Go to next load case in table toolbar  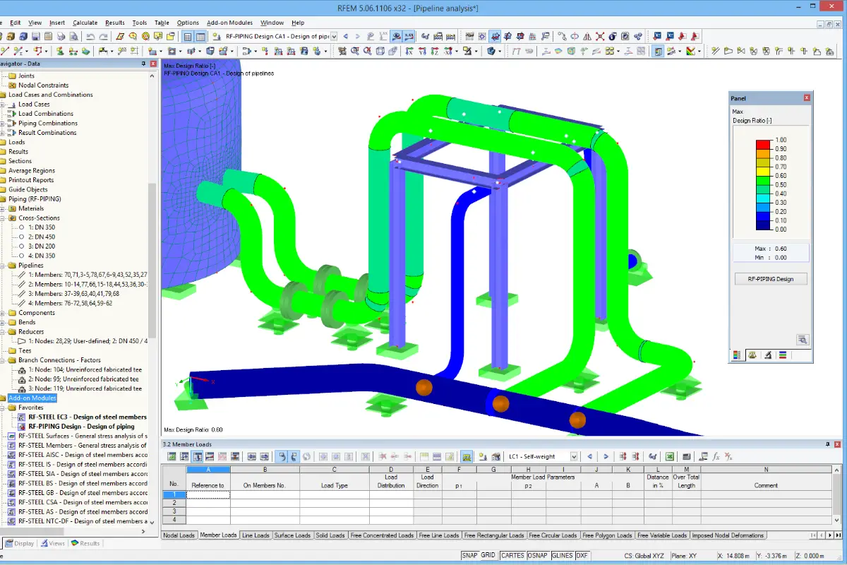[x=606, y=457]
